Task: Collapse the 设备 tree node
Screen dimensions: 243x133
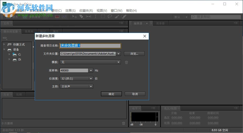Action: point(4,49)
